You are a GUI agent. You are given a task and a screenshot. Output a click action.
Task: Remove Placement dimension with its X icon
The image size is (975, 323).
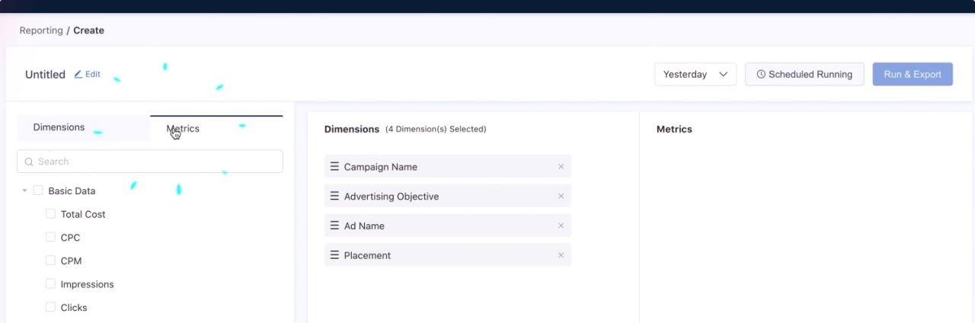click(x=561, y=255)
